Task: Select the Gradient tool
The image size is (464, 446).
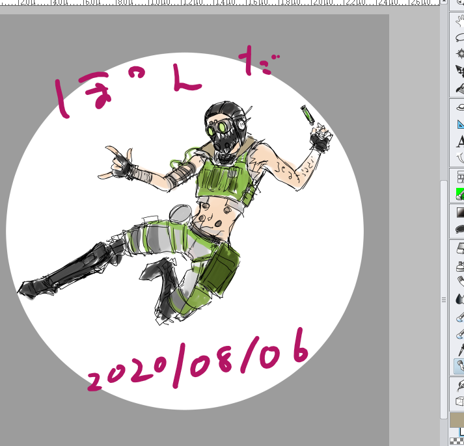Action: click(461, 213)
